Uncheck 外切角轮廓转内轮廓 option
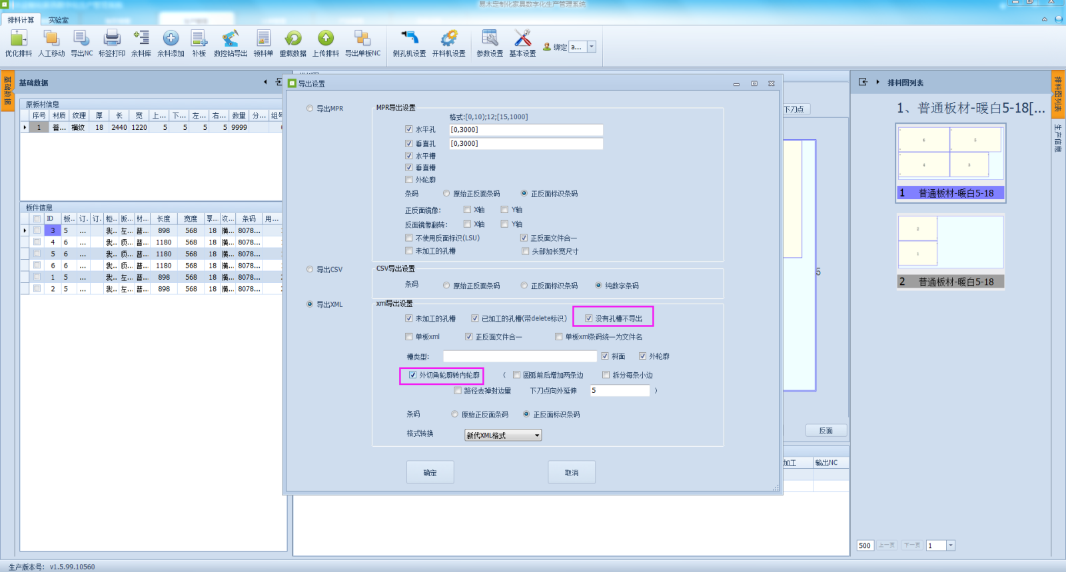 412,375
